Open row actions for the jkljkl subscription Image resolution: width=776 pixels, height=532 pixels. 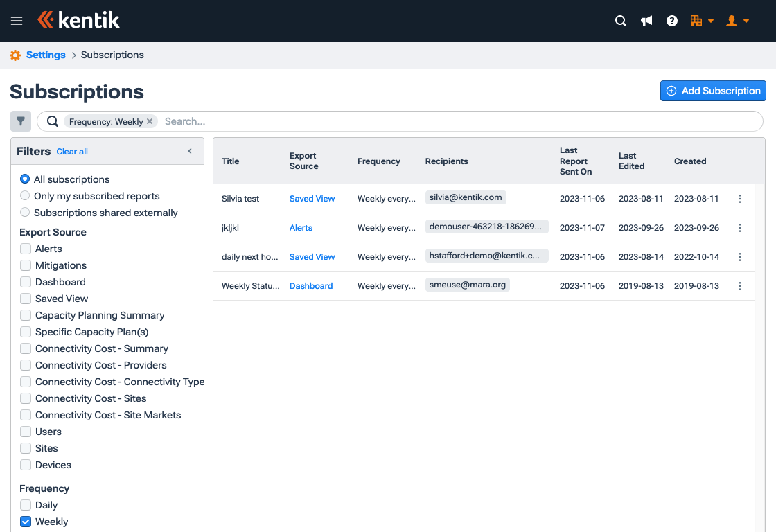tap(739, 227)
